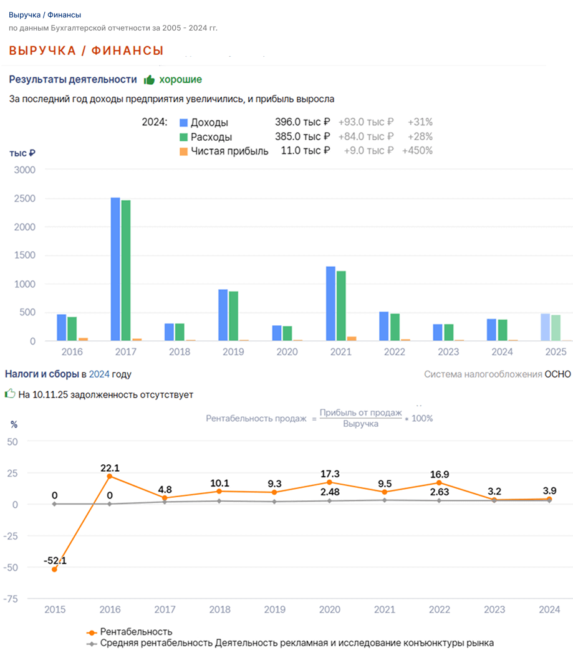Click the 385.0 тыс ₽ expenses value
This screenshot has height=653, width=573.
coord(302,136)
